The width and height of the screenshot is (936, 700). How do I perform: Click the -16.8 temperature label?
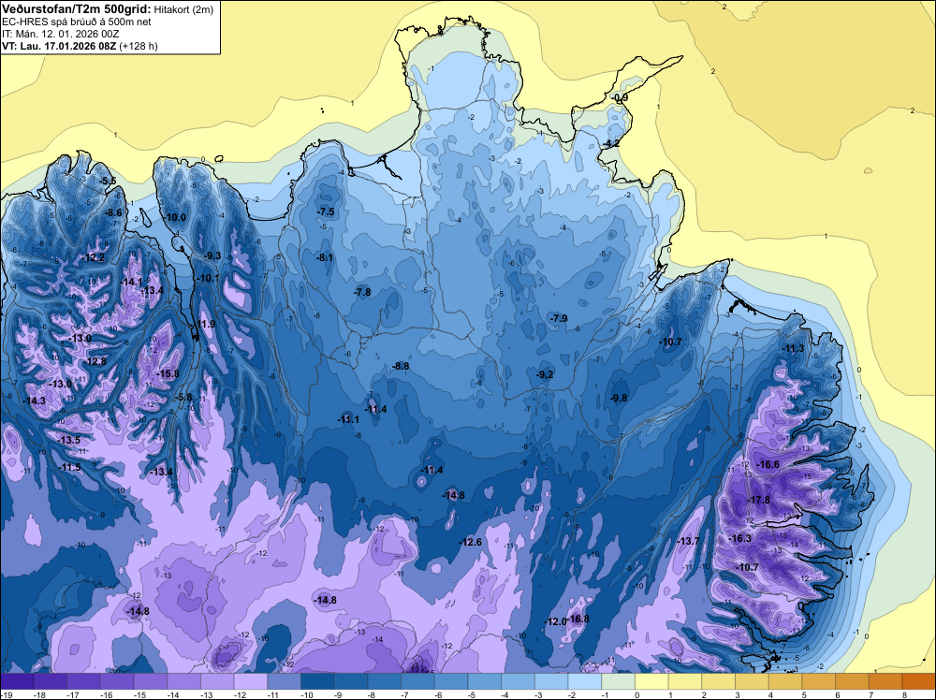(578, 619)
